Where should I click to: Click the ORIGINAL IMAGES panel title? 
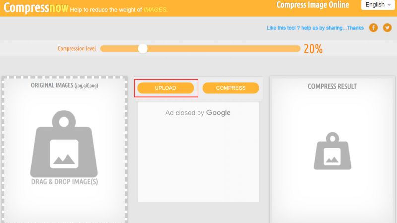click(x=65, y=85)
